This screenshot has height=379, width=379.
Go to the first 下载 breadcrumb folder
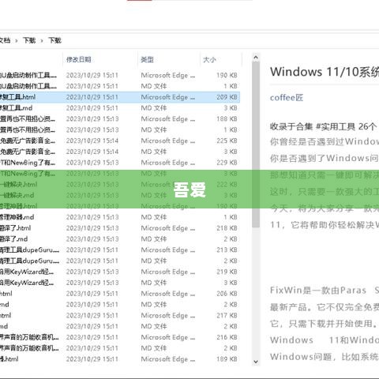(x=29, y=40)
